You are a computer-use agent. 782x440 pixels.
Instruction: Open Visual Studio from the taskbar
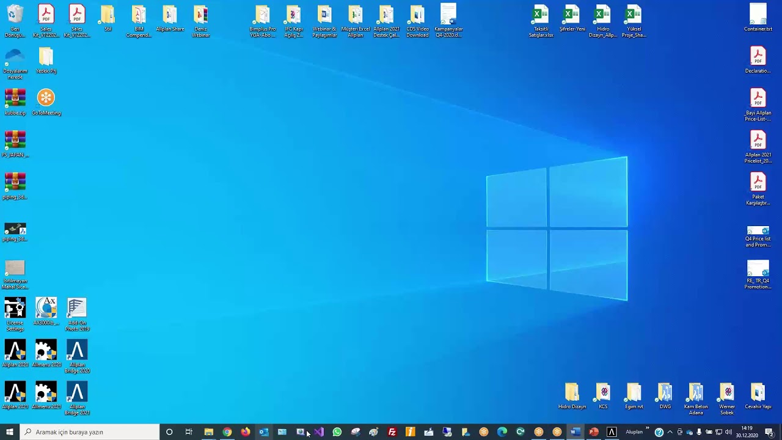click(319, 432)
